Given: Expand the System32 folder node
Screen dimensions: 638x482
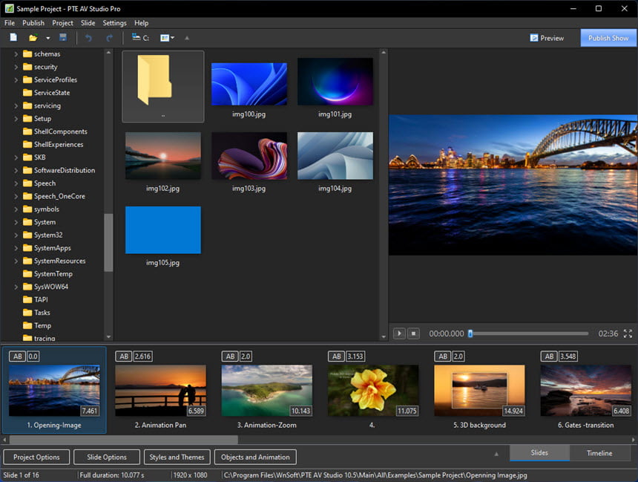Looking at the screenshot, I should click(x=16, y=235).
